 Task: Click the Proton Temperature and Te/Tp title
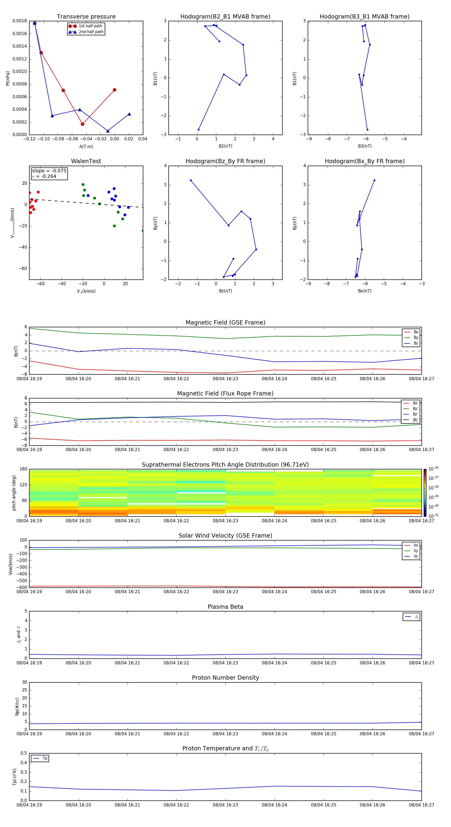(225, 749)
